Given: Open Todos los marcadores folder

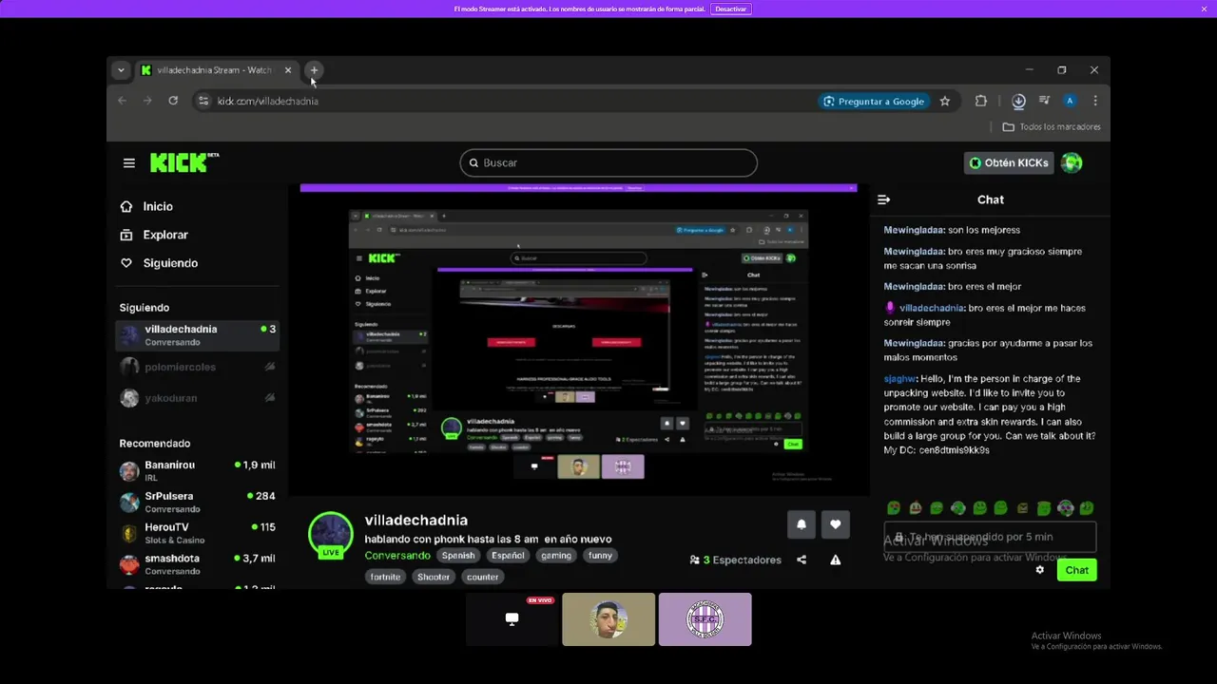Looking at the screenshot, I should [1052, 126].
